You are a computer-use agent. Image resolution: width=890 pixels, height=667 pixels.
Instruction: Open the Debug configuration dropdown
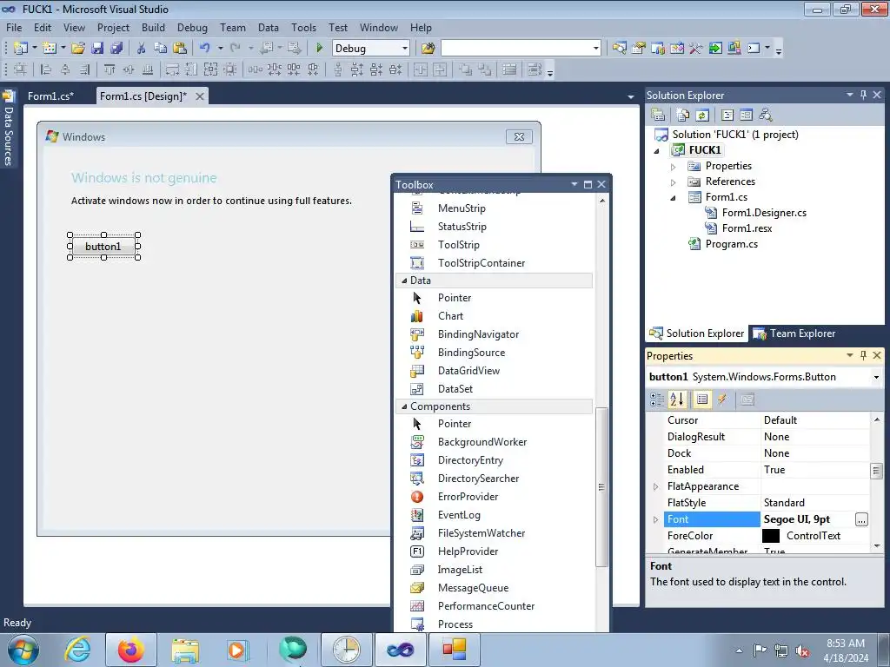(405, 49)
